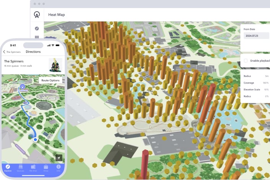Adjust the Coverage setting

257,83
